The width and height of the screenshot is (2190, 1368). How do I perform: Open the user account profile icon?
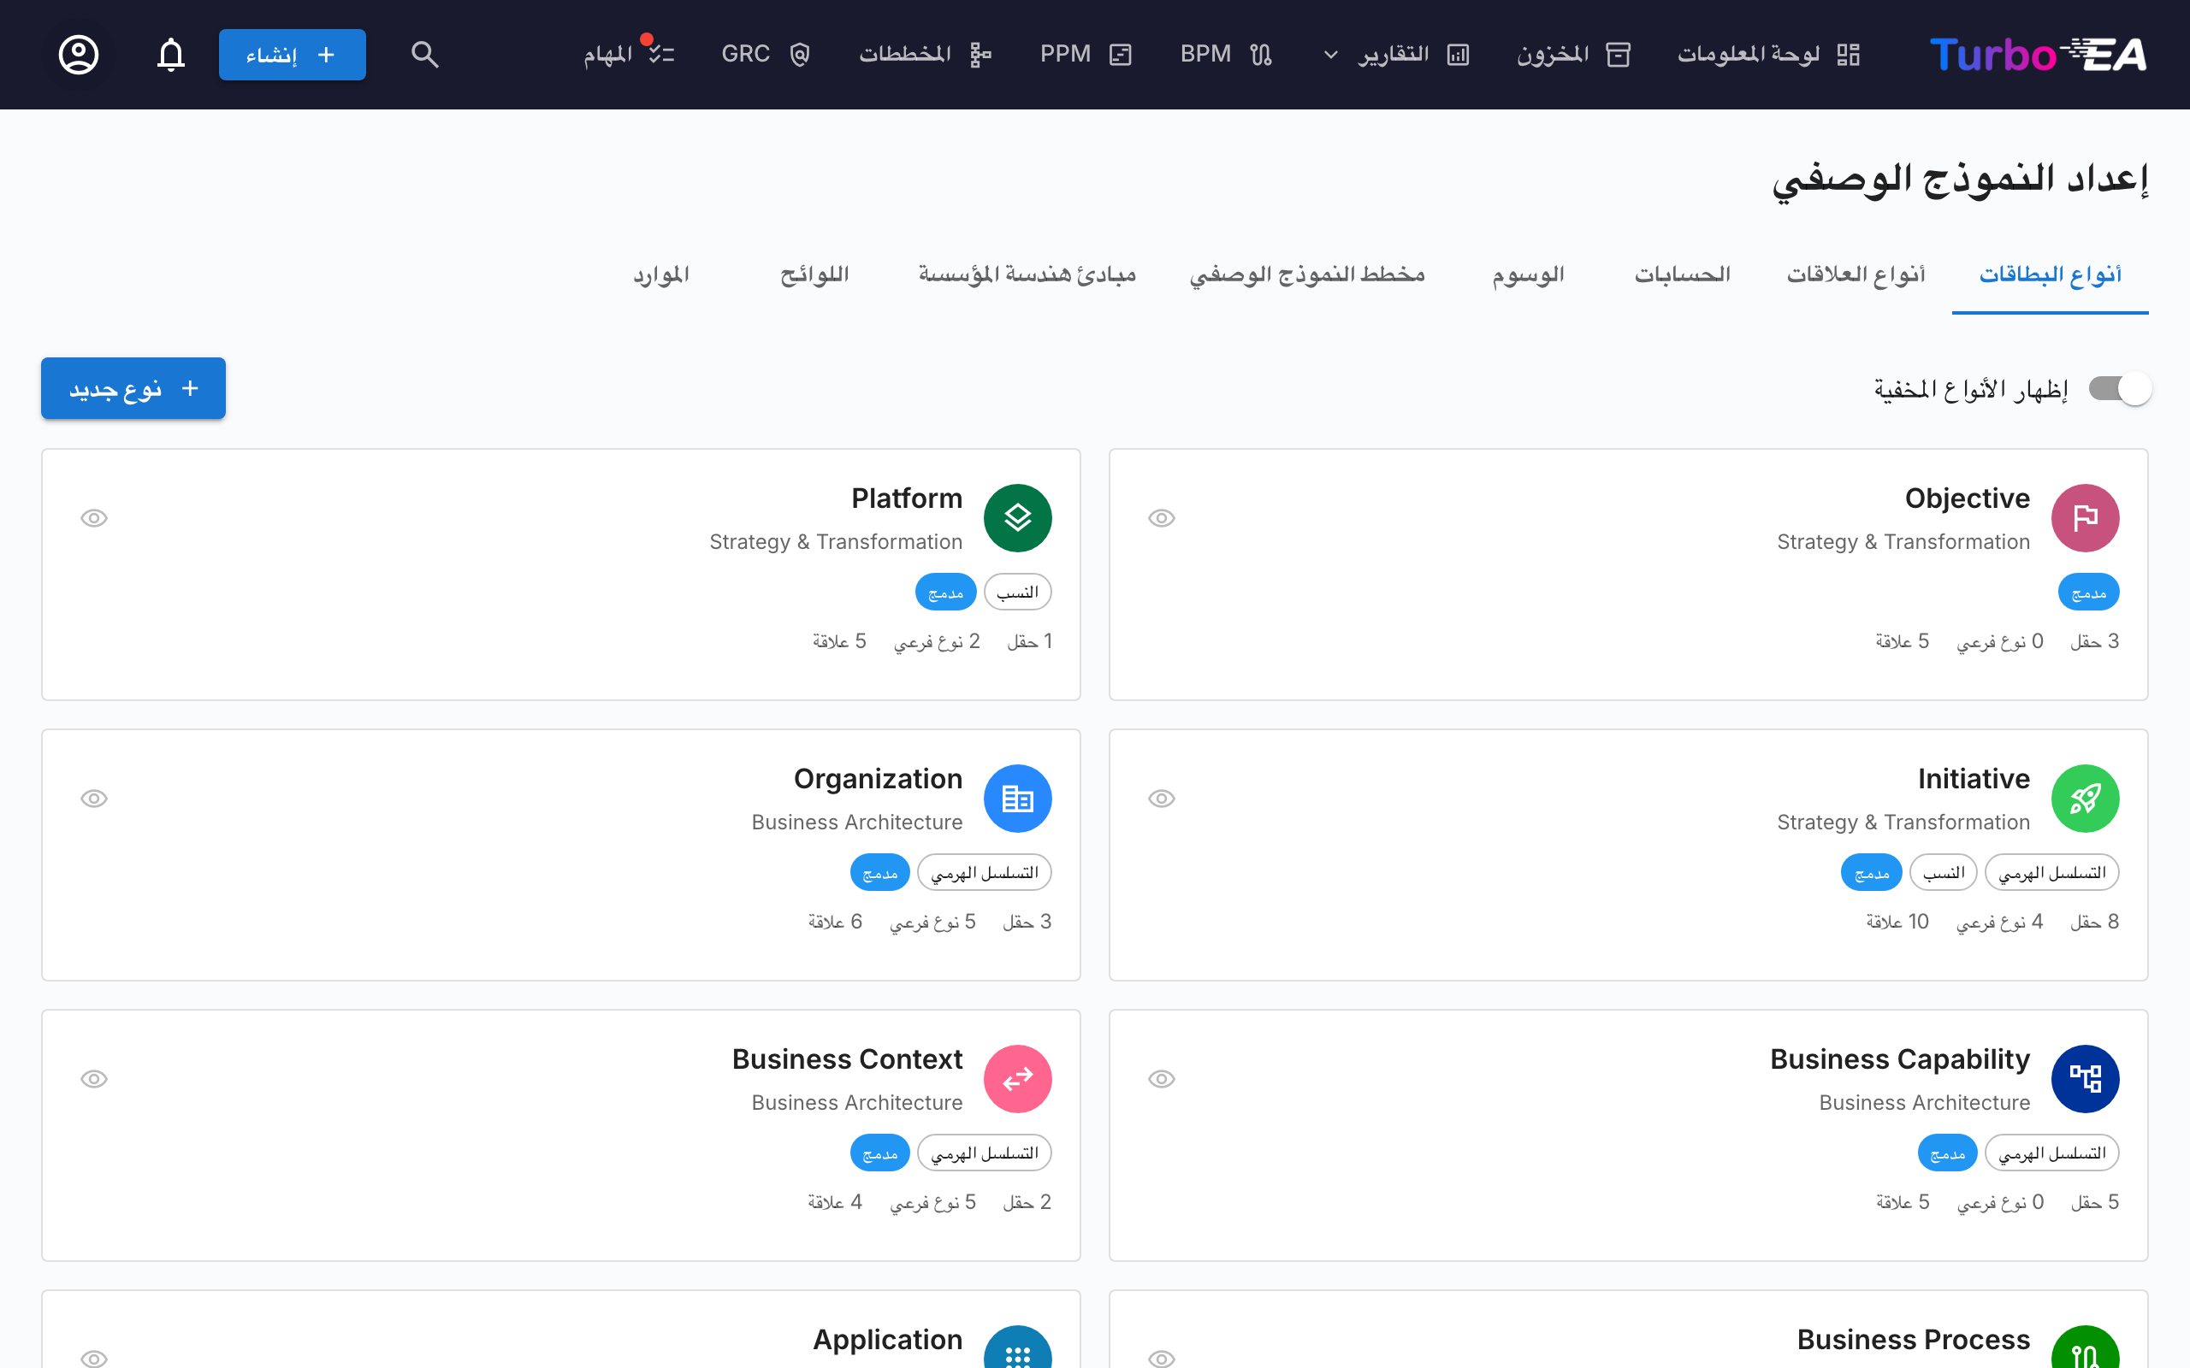pos(79,54)
